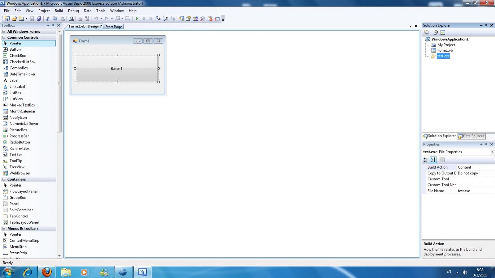The height and width of the screenshot is (278, 495).
Task: Switch Properties grid to Categorized view
Action: point(426,160)
